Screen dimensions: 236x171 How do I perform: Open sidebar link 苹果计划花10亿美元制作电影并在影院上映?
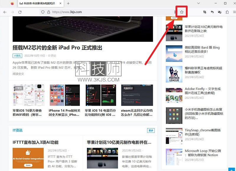[204, 29]
